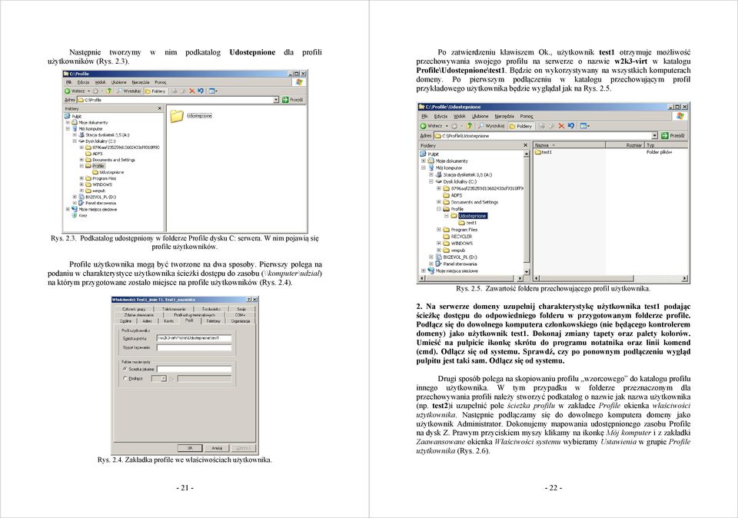Viewport: 738px width, 518px height.
Task: Select RECYCLER folder in Udostepnione window tree
Action: point(457,237)
